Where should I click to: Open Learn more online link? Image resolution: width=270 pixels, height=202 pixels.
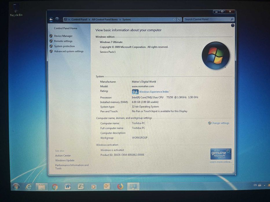click(221, 162)
